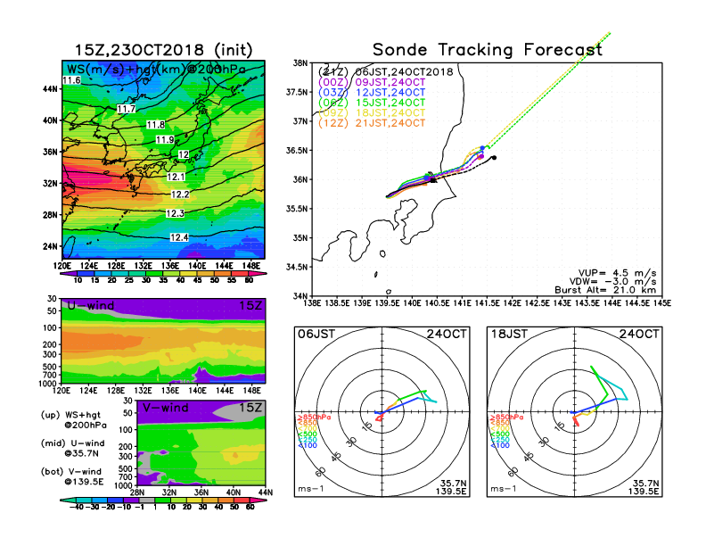
Task: Click the black landing point marker on the track
Action: [x=493, y=158]
